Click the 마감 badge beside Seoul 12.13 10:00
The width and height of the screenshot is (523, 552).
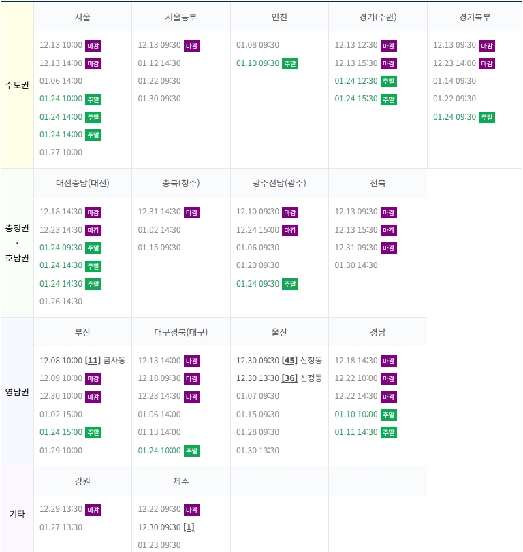point(93,46)
